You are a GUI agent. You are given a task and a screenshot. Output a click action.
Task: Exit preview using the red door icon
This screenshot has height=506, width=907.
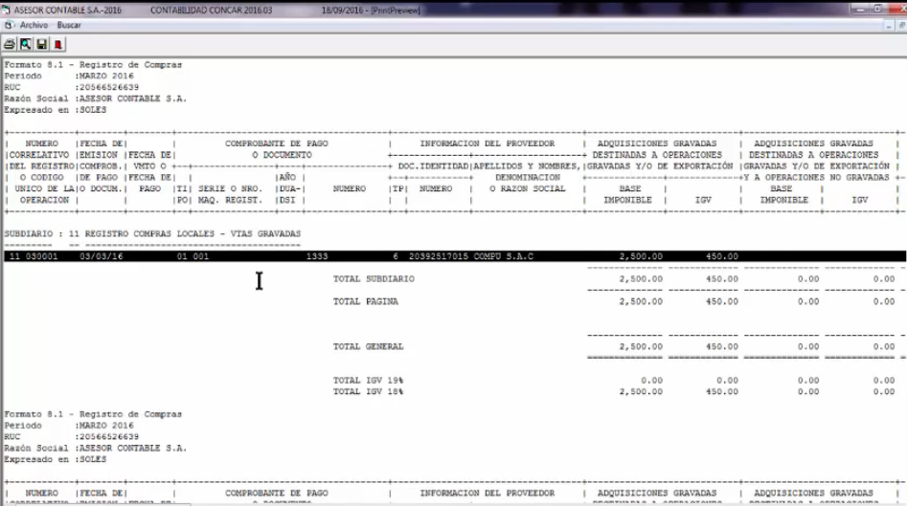point(57,44)
